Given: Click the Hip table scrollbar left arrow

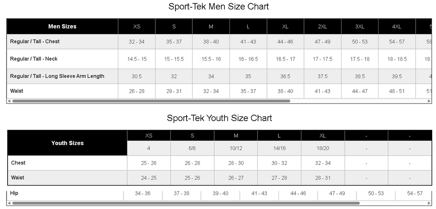Looking at the screenshot, I should click(9, 203).
